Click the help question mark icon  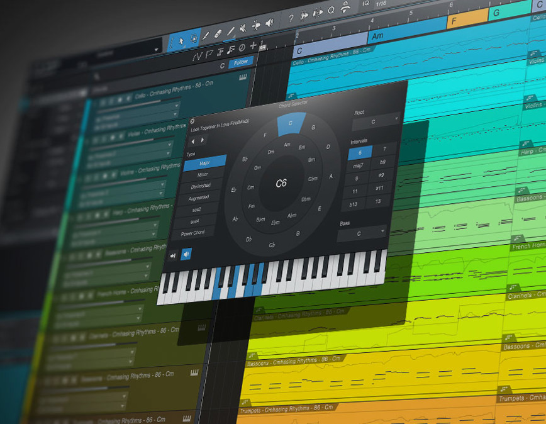(291, 18)
